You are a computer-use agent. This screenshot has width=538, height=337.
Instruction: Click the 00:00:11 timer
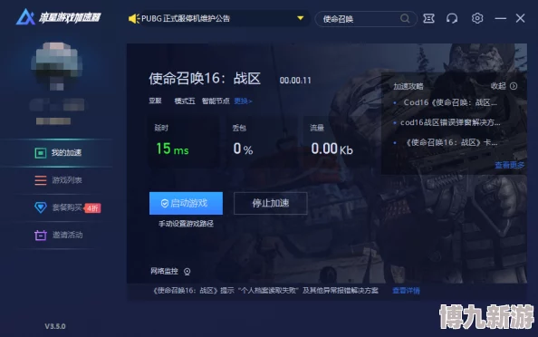click(295, 81)
